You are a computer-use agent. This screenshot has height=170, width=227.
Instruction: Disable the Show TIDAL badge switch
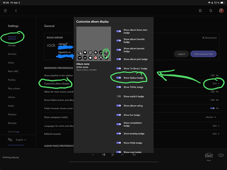(119, 87)
